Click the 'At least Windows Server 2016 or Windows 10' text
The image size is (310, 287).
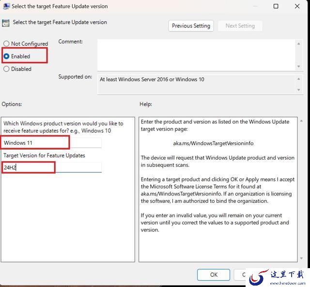(152, 79)
